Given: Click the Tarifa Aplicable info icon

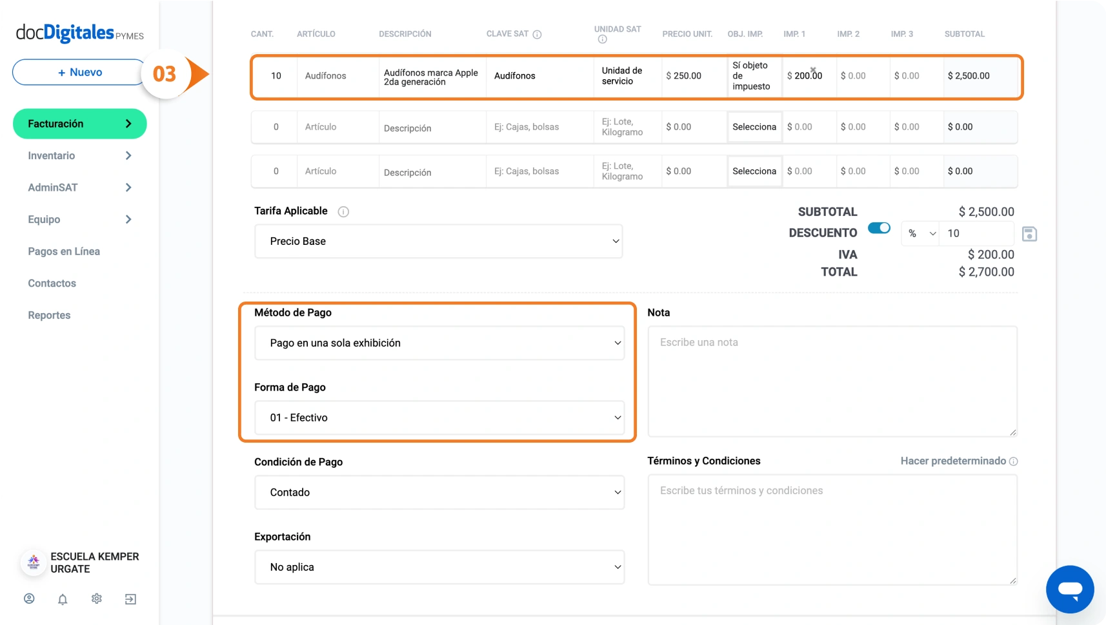Looking at the screenshot, I should click(x=344, y=211).
